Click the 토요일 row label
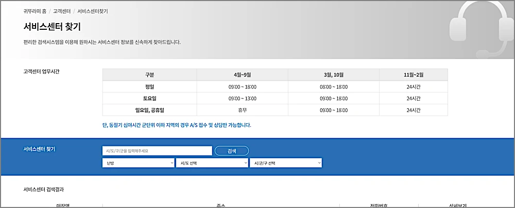The height and width of the screenshot is (208, 515). pyautogui.click(x=150, y=98)
